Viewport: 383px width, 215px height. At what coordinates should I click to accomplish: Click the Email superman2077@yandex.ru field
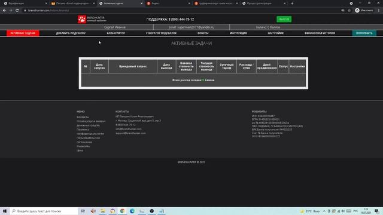[191, 27]
